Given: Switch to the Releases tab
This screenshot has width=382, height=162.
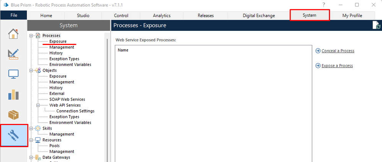Looking at the screenshot, I should click(x=206, y=16).
